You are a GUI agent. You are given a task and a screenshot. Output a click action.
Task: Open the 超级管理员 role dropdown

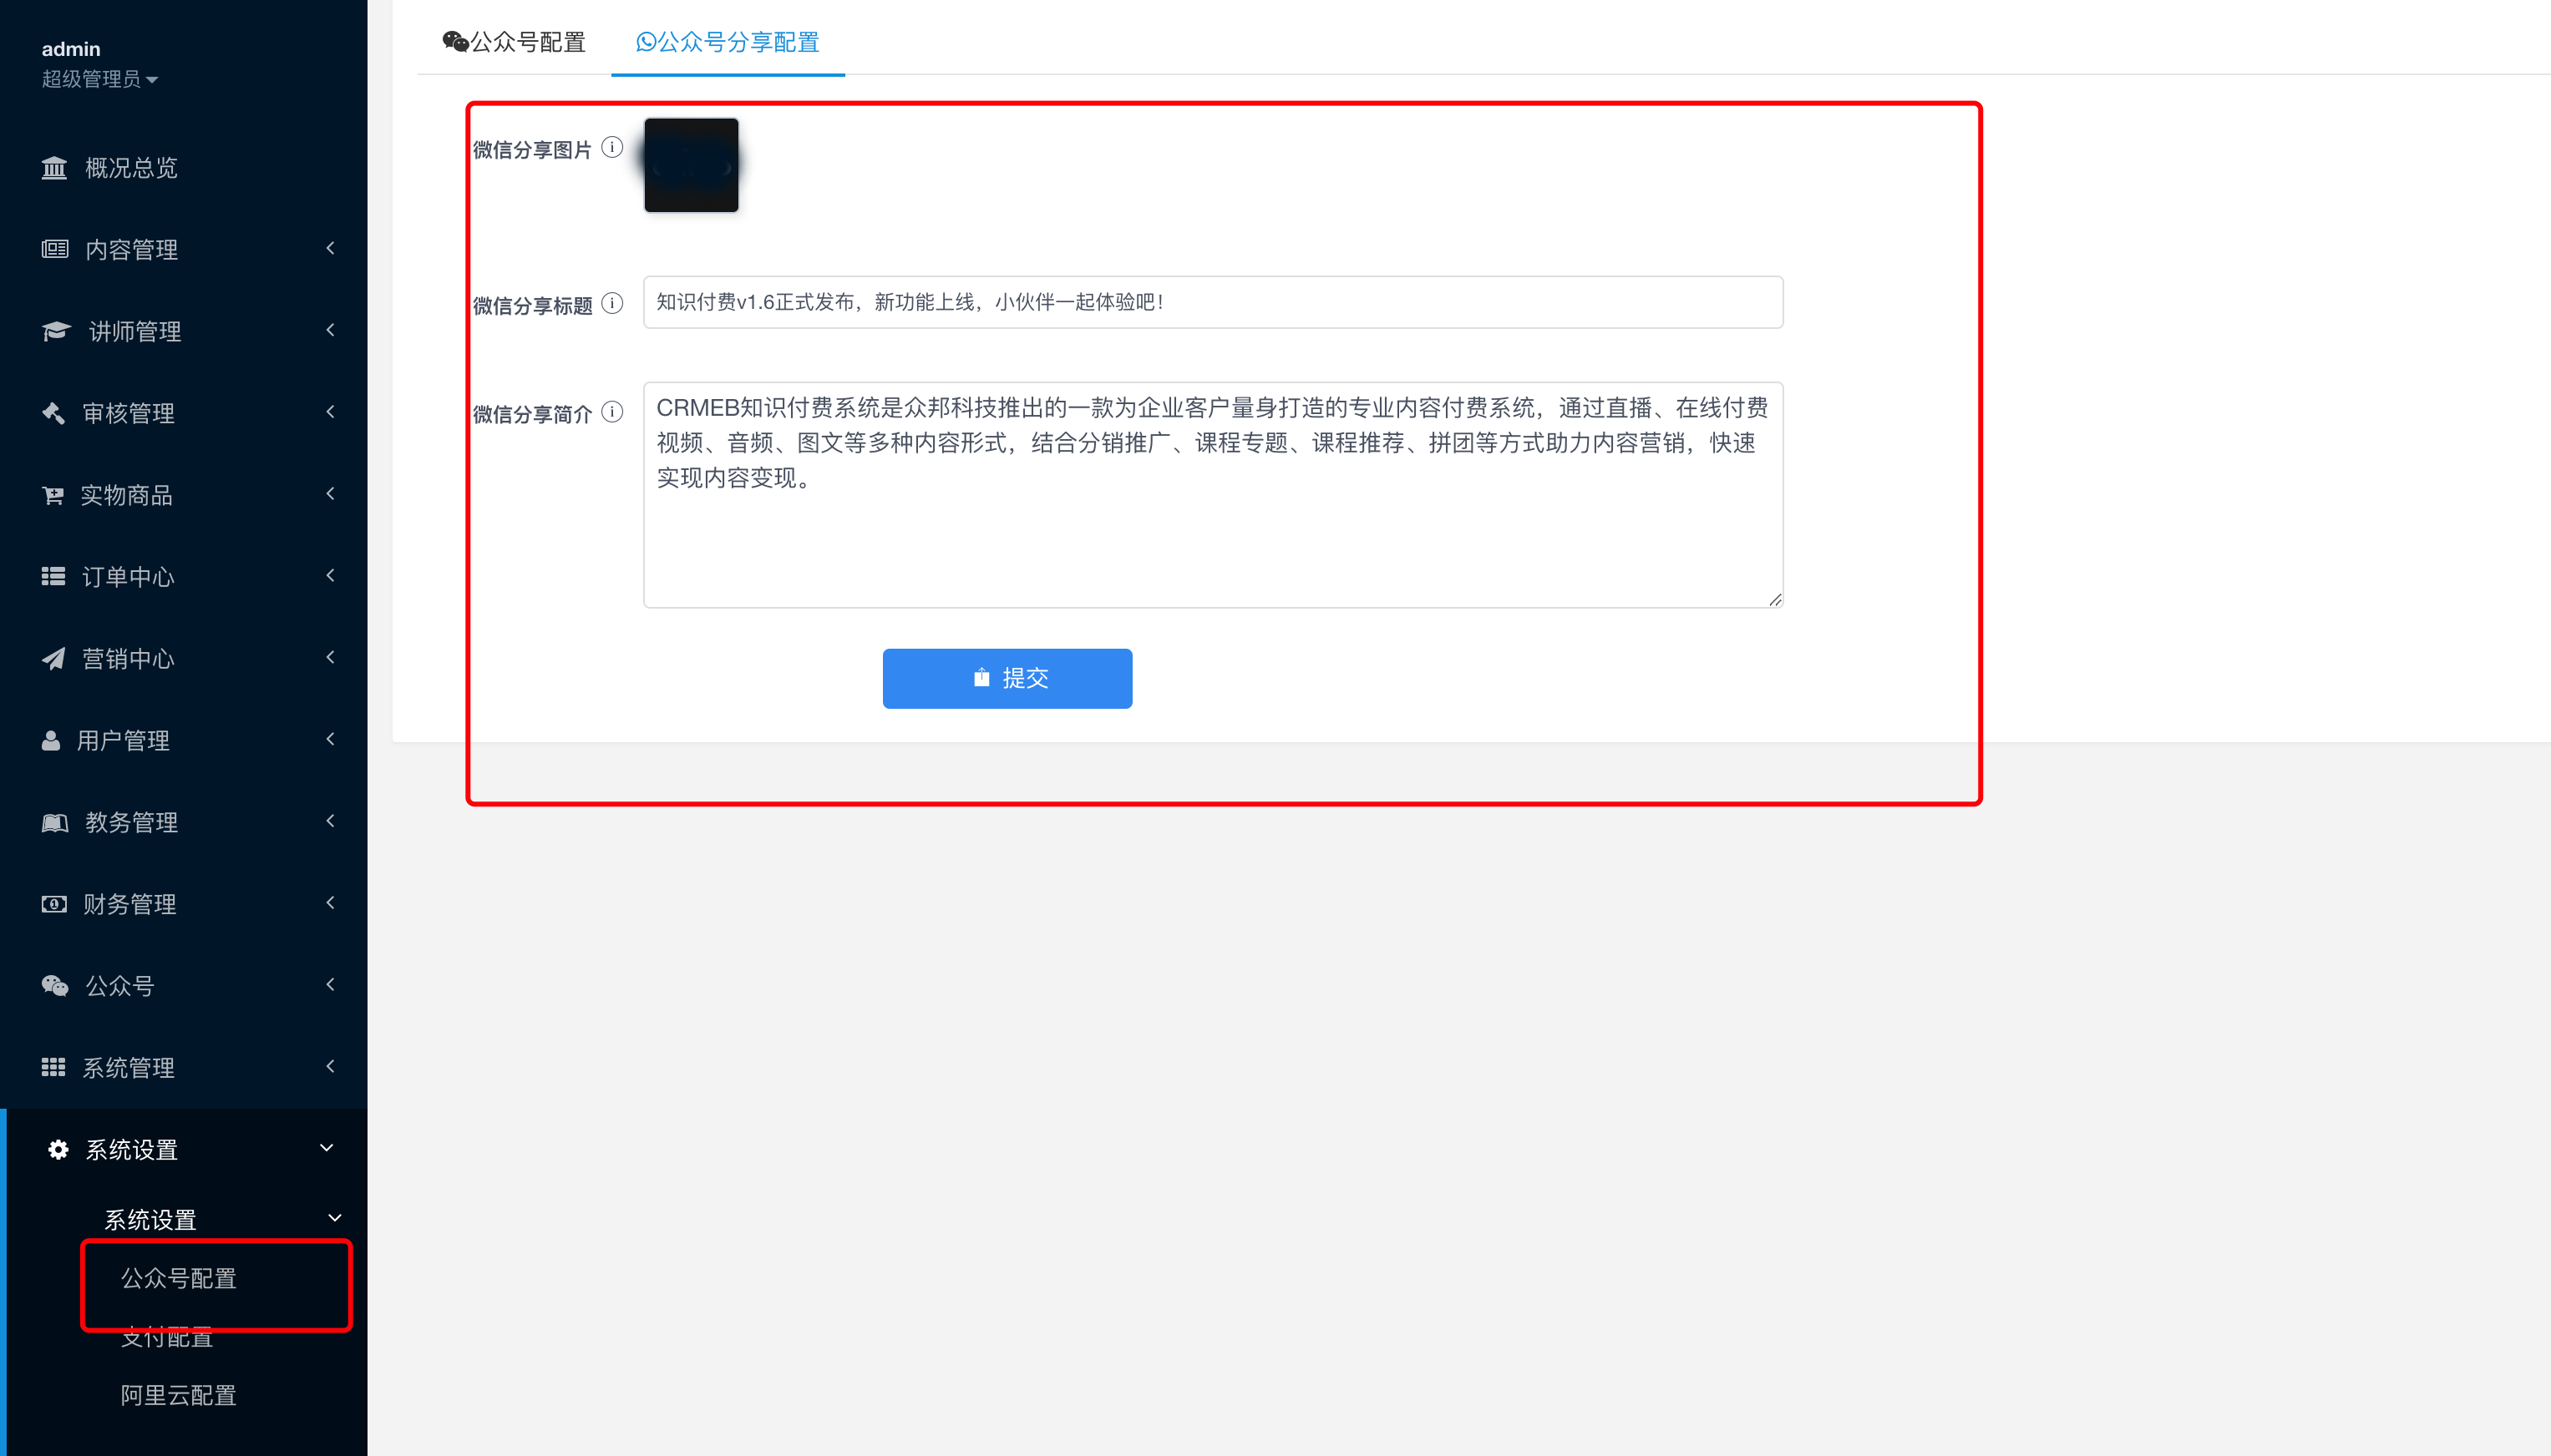click(100, 79)
